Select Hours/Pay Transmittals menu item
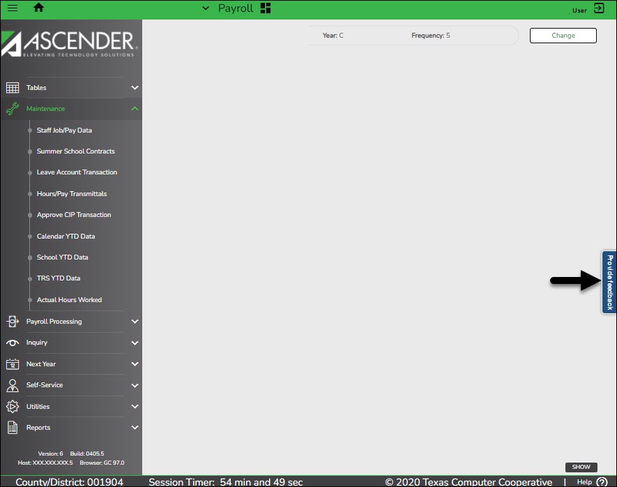 [x=72, y=194]
